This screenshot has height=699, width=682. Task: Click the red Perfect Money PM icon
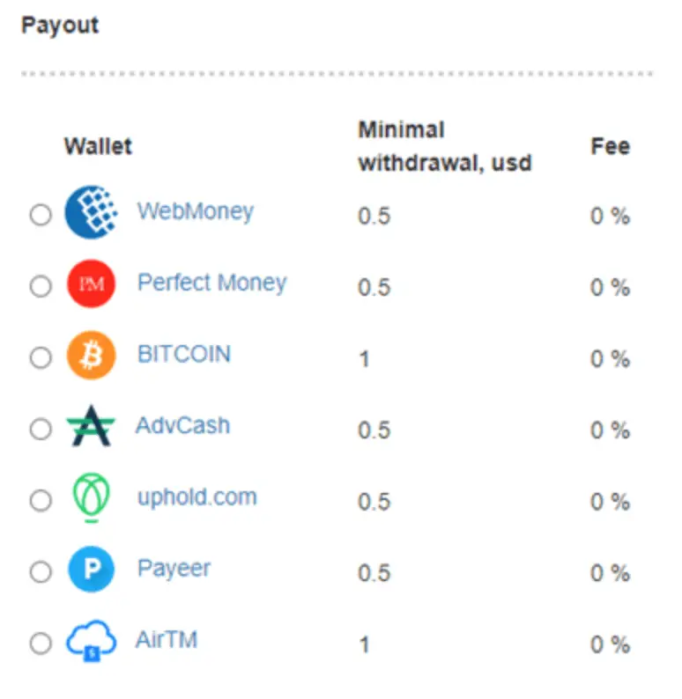click(92, 283)
